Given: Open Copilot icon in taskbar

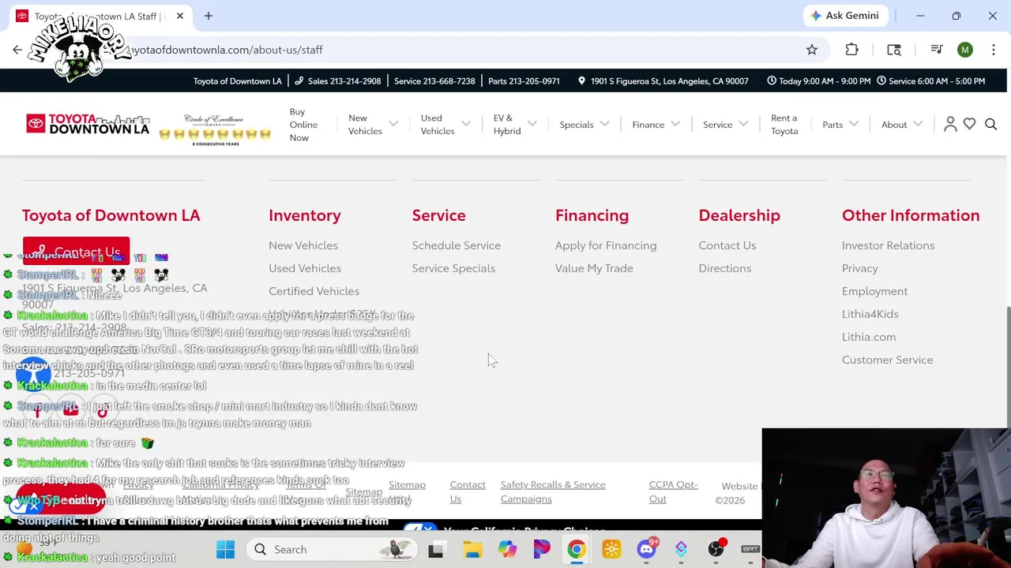Looking at the screenshot, I should coord(507,549).
